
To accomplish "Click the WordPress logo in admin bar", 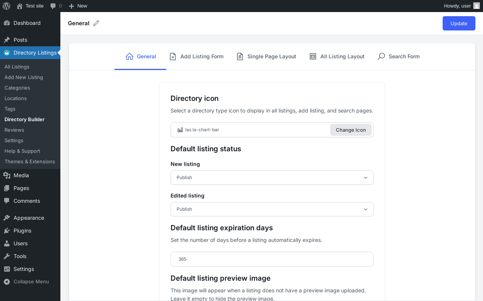I will [x=6, y=6].
